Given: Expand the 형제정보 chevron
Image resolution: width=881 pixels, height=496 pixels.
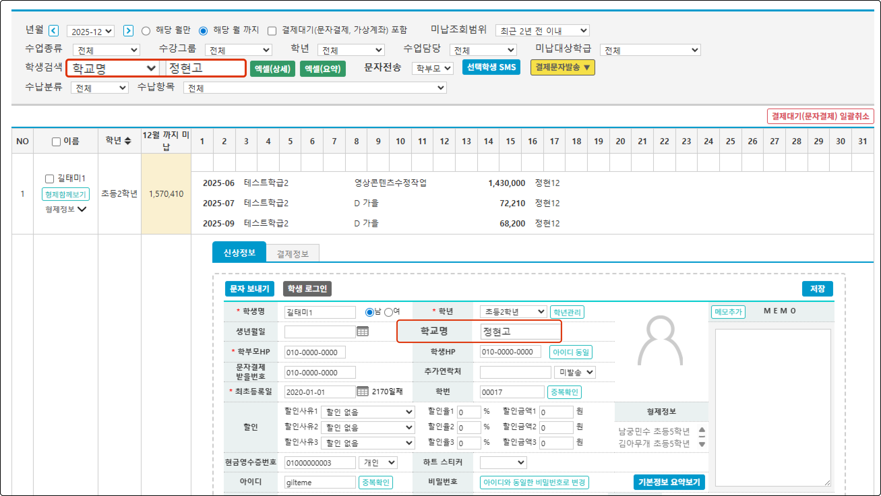Looking at the screenshot, I should coord(82,209).
